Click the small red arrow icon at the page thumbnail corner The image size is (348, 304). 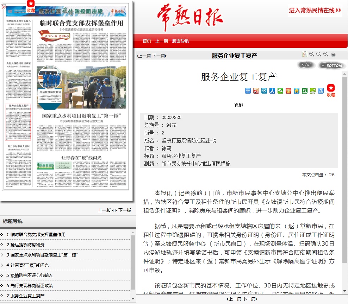3,7
